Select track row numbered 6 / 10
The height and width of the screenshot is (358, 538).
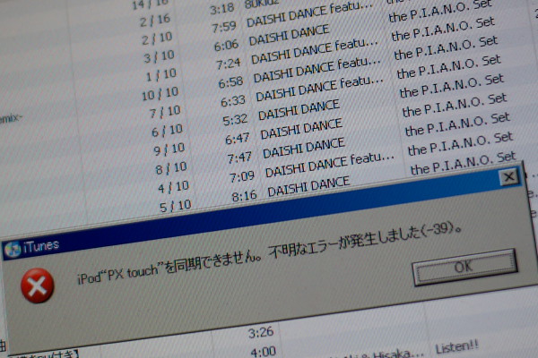pos(168,131)
